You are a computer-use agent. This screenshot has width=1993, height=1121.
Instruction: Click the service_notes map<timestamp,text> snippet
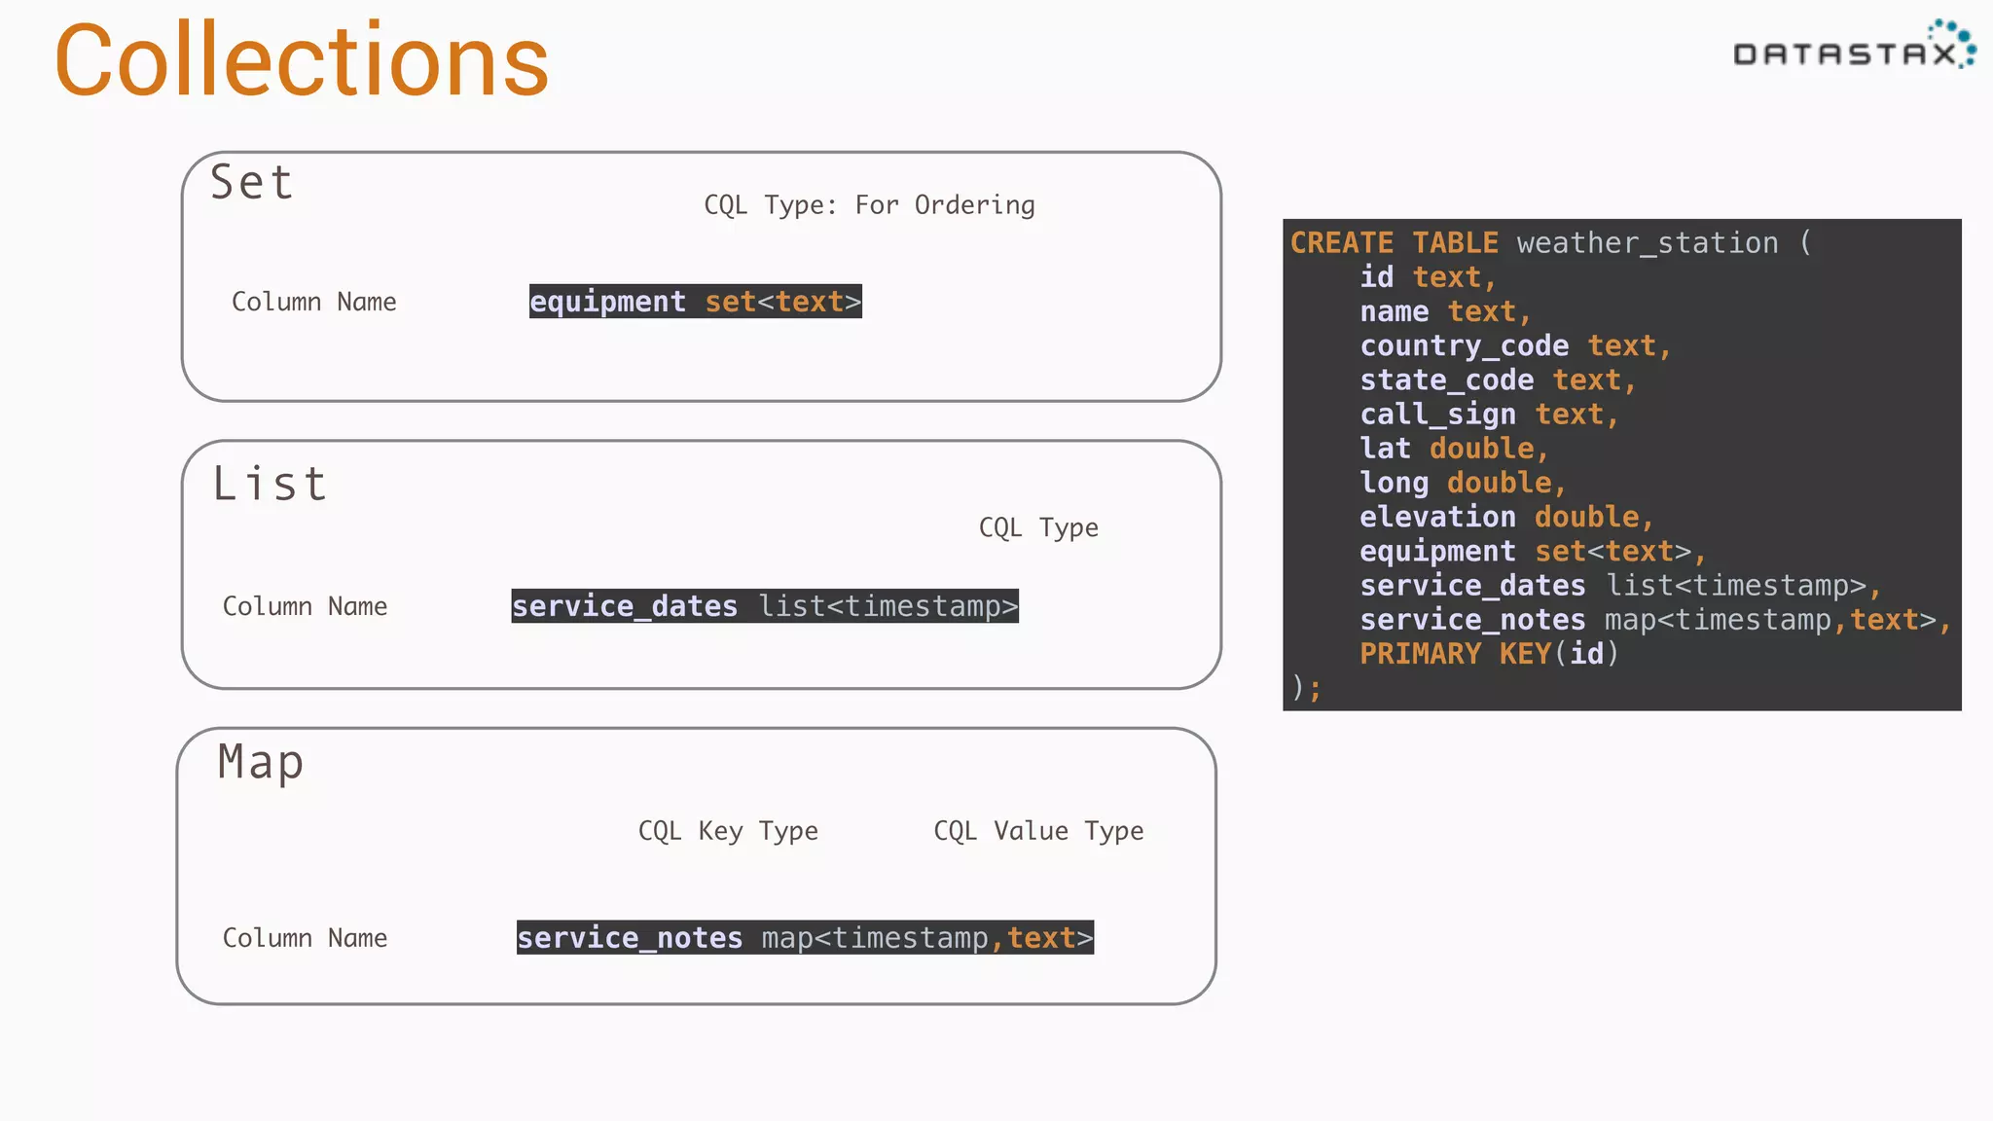pos(805,938)
